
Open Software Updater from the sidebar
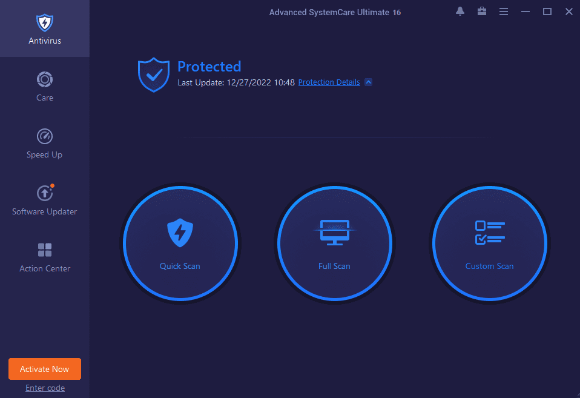44,201
